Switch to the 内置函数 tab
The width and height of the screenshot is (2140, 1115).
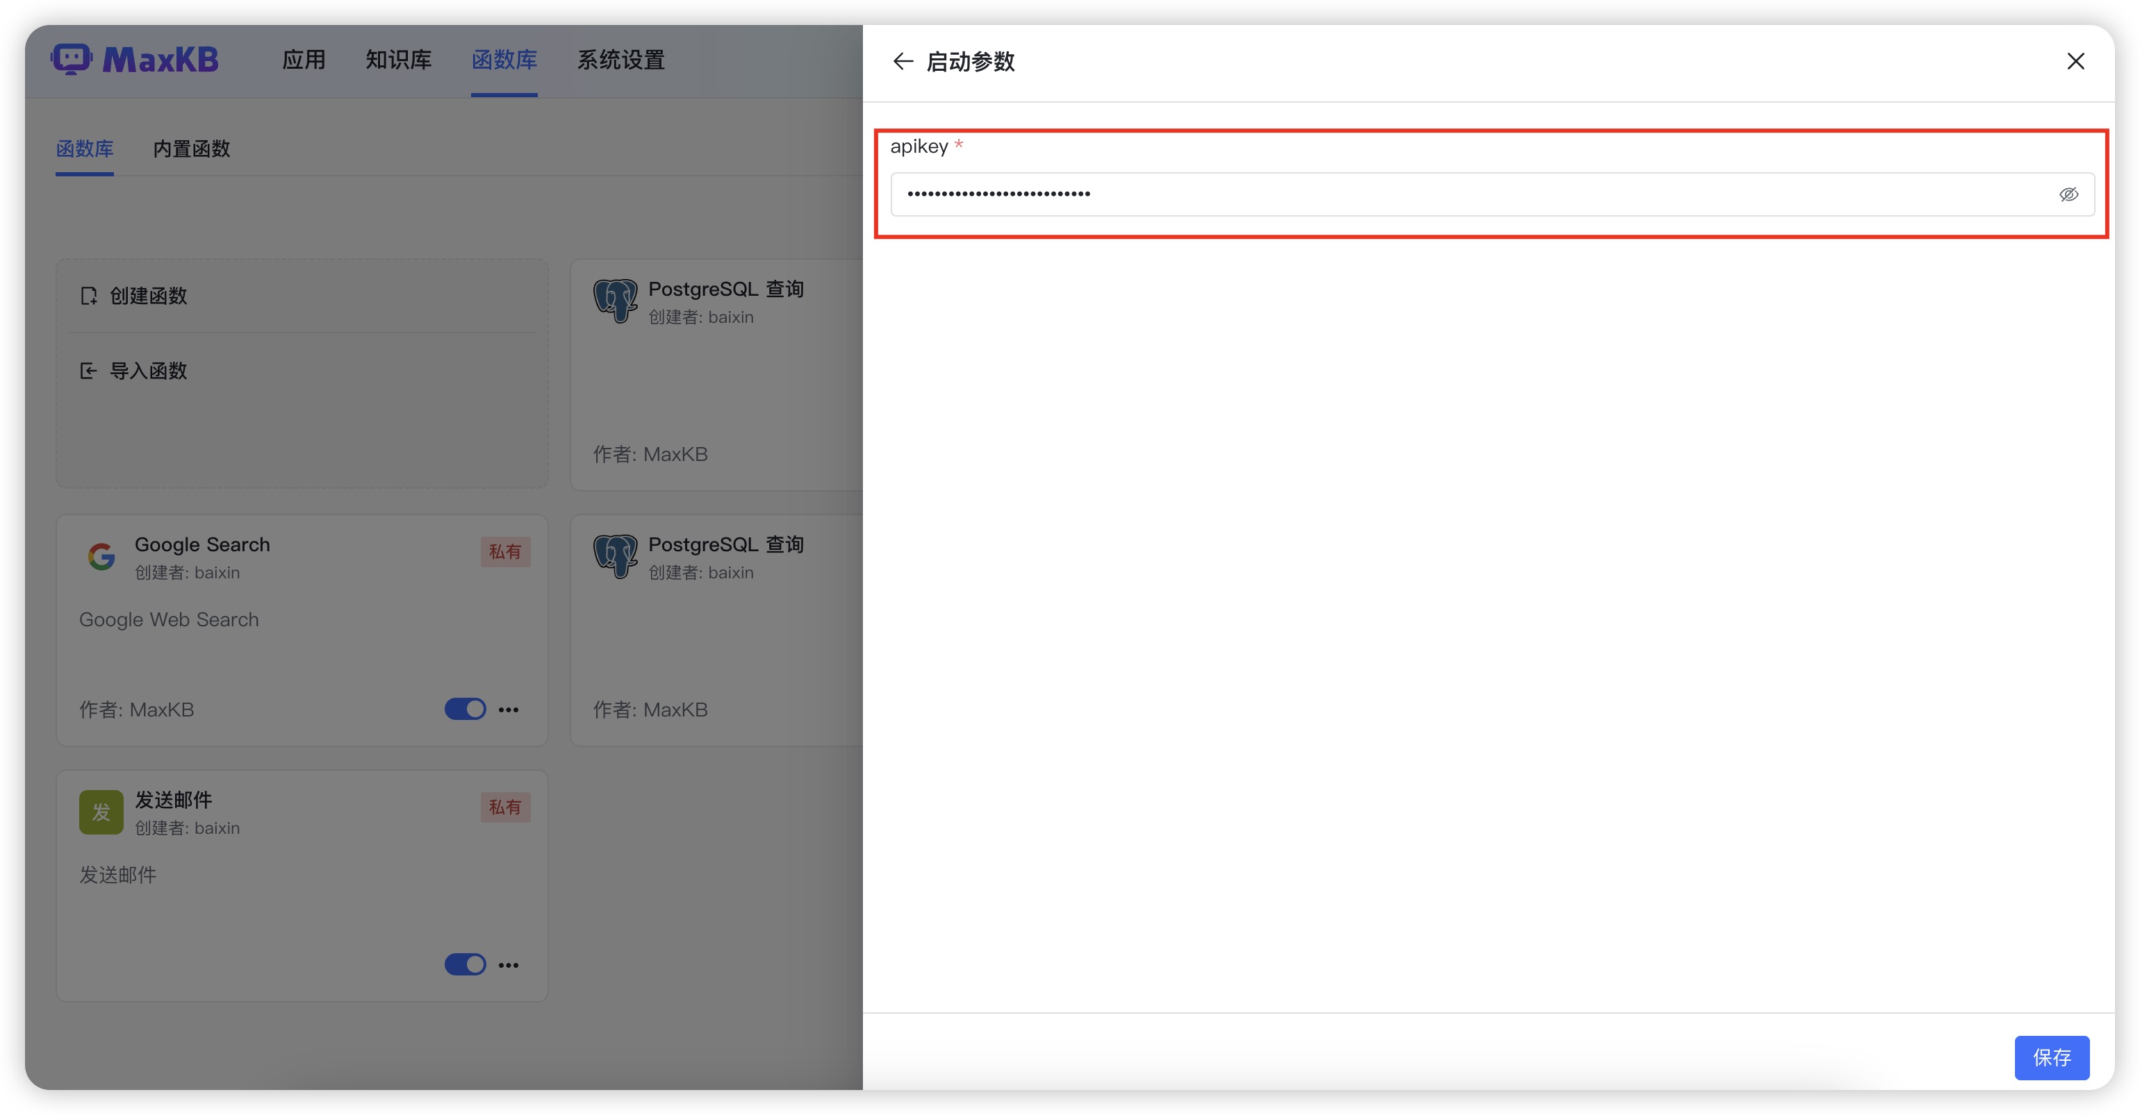click(191, 149)
